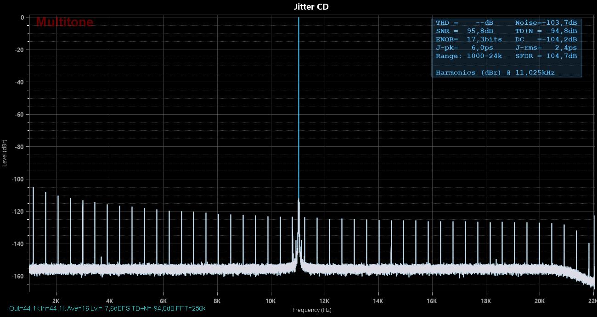Click the "Jitter CD" chart title
Screen dimensions: 597x317
click(x=311, y=6)
